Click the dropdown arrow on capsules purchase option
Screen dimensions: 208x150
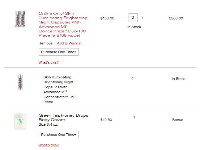click(75, 52)
